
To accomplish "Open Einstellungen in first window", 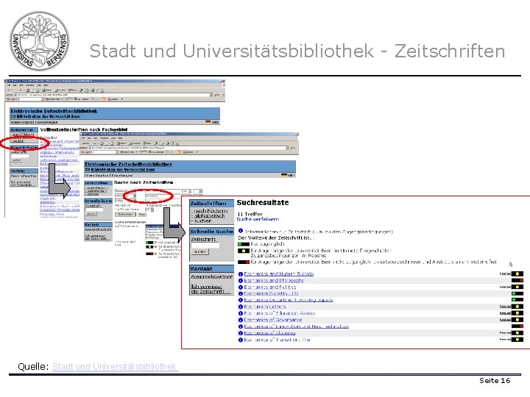I will pos(48,122).
